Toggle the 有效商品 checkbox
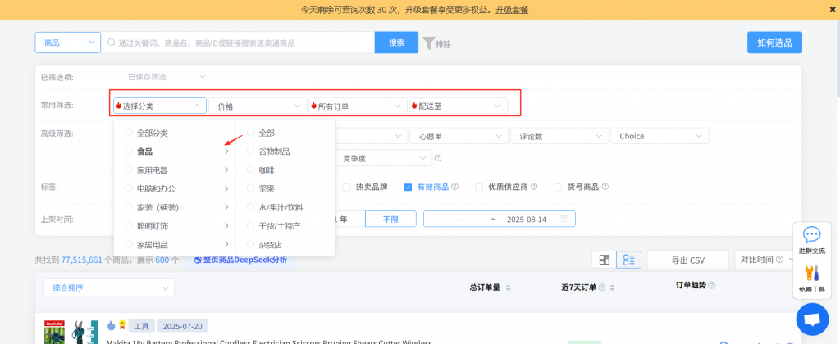The height and width of the screenshot is (344, 840). (408, 187)
